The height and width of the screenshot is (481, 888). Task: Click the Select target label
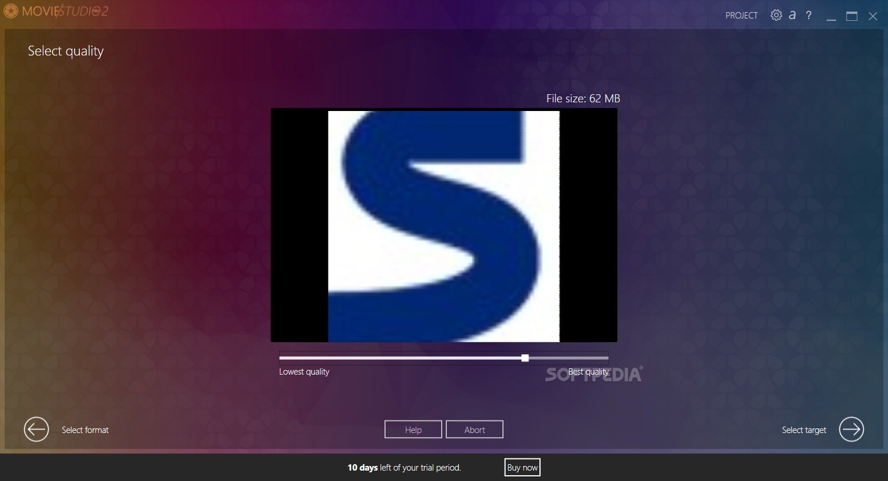click(804, 430)
